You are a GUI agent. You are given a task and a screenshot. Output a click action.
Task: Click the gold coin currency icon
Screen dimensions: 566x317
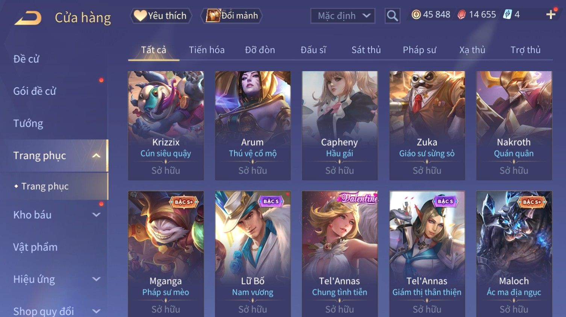(416, 15)
